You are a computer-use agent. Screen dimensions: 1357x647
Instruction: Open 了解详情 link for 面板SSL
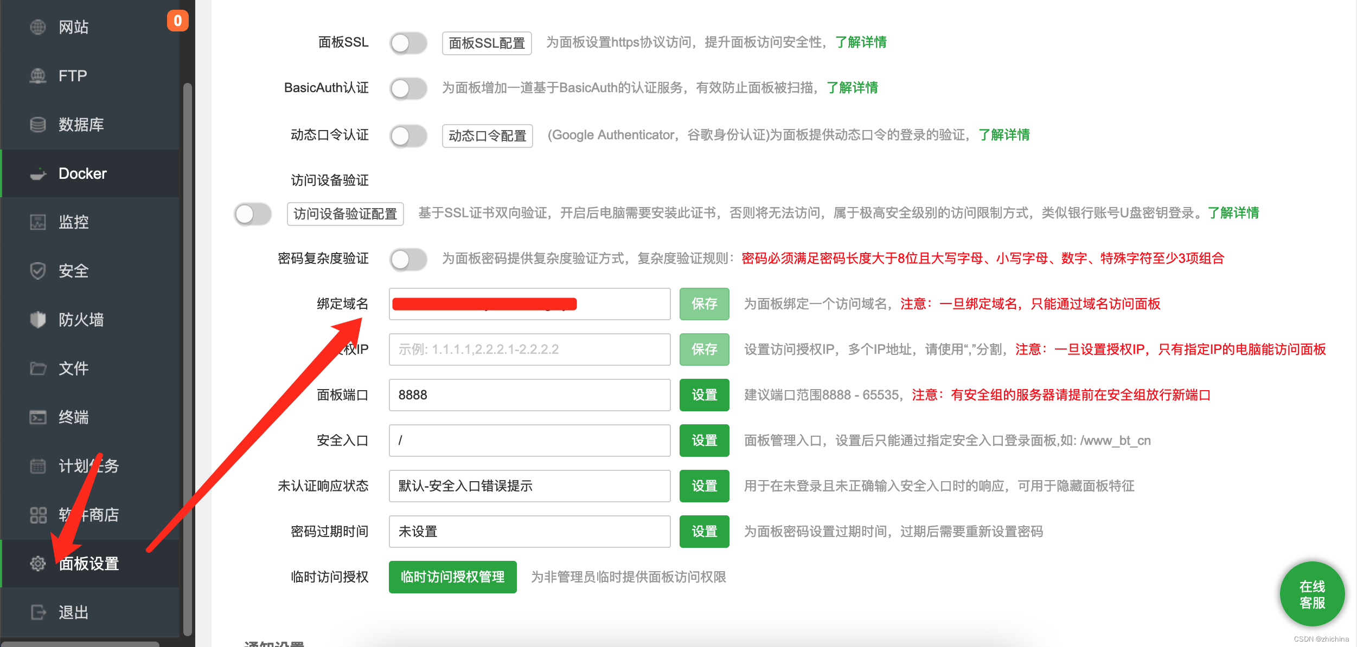(861, 42)
